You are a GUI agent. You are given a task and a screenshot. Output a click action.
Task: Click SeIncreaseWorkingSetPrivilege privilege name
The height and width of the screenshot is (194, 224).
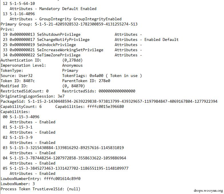(x=70, y=50)
